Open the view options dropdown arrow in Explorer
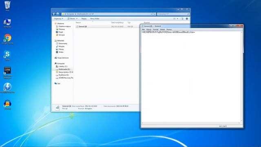The height and width of the screenshot is (147, 261). [177, 19]
